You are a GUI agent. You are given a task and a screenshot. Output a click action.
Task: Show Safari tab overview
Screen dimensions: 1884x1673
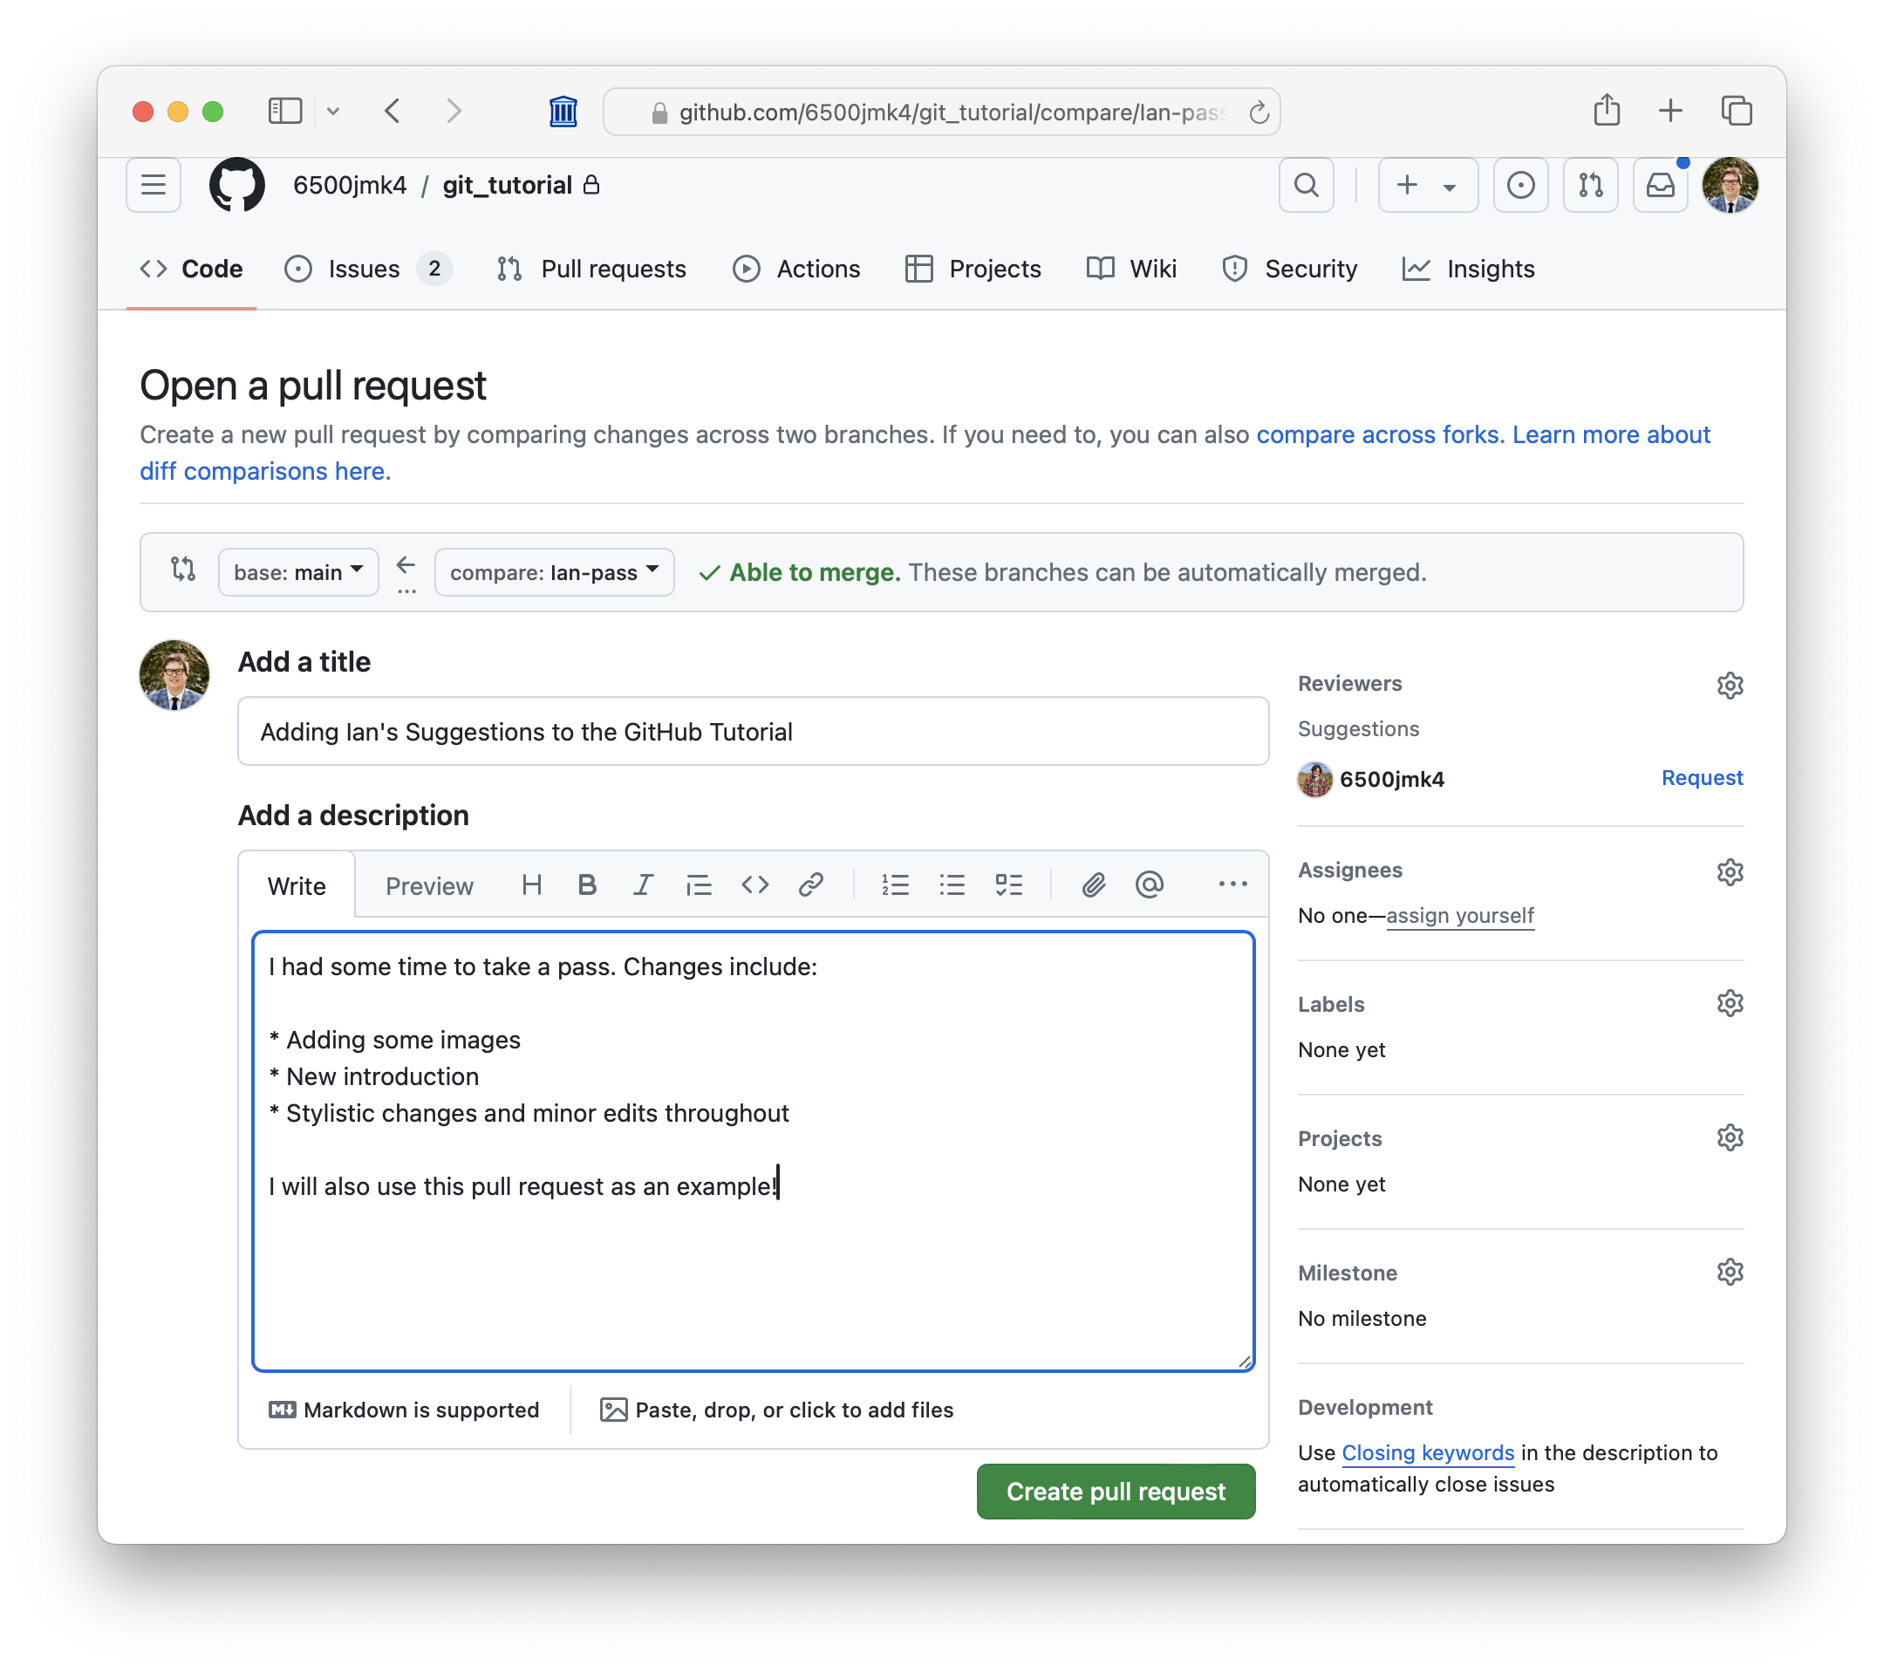pos(1737,112)
